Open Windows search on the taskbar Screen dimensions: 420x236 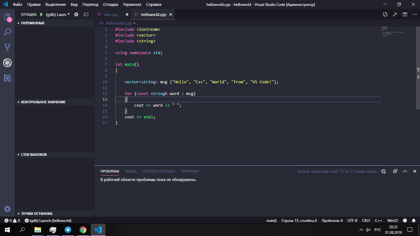[x=22, y=230]
